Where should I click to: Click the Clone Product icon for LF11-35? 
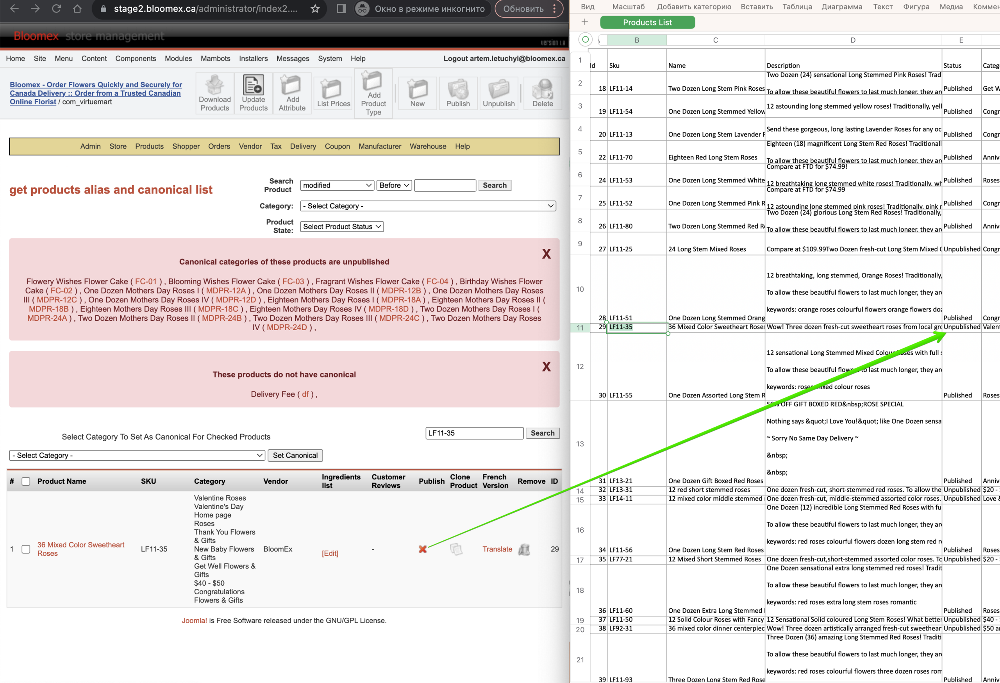(456, 549)
